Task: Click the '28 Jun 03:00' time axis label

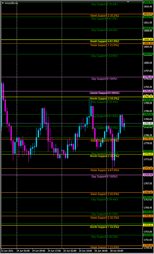Action: [x=116, y=250]
